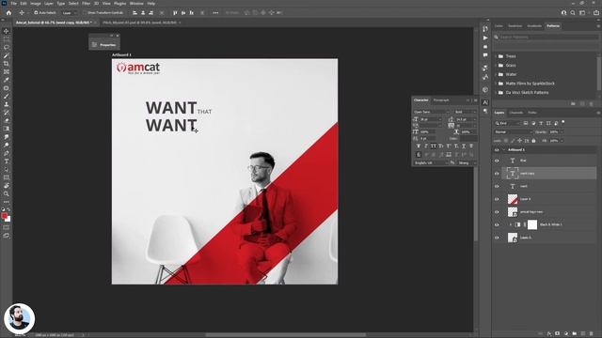
Task: Select the Lasso tool
Action: click(7, 48)
